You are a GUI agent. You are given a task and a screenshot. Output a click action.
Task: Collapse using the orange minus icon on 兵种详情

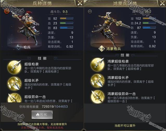click(x=6, y=11)
